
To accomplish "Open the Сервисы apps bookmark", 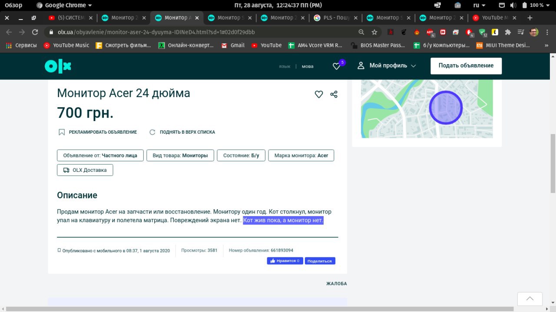I will tap(21, 45).
